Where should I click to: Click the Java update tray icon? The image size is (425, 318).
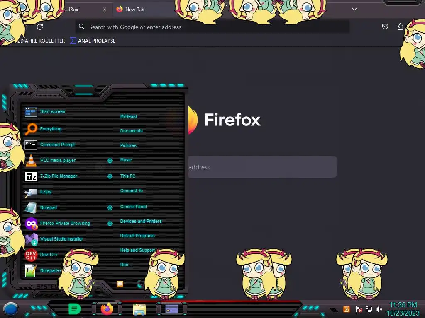[347, 309]
